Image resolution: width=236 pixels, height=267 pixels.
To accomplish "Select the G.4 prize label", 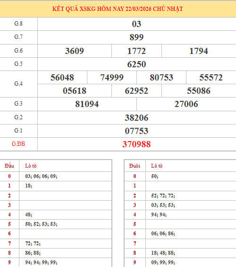I will [x=18, y=84].
